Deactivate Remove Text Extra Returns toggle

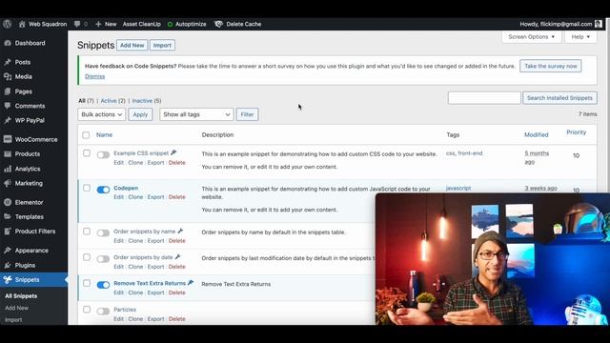[x=103, y=285]
